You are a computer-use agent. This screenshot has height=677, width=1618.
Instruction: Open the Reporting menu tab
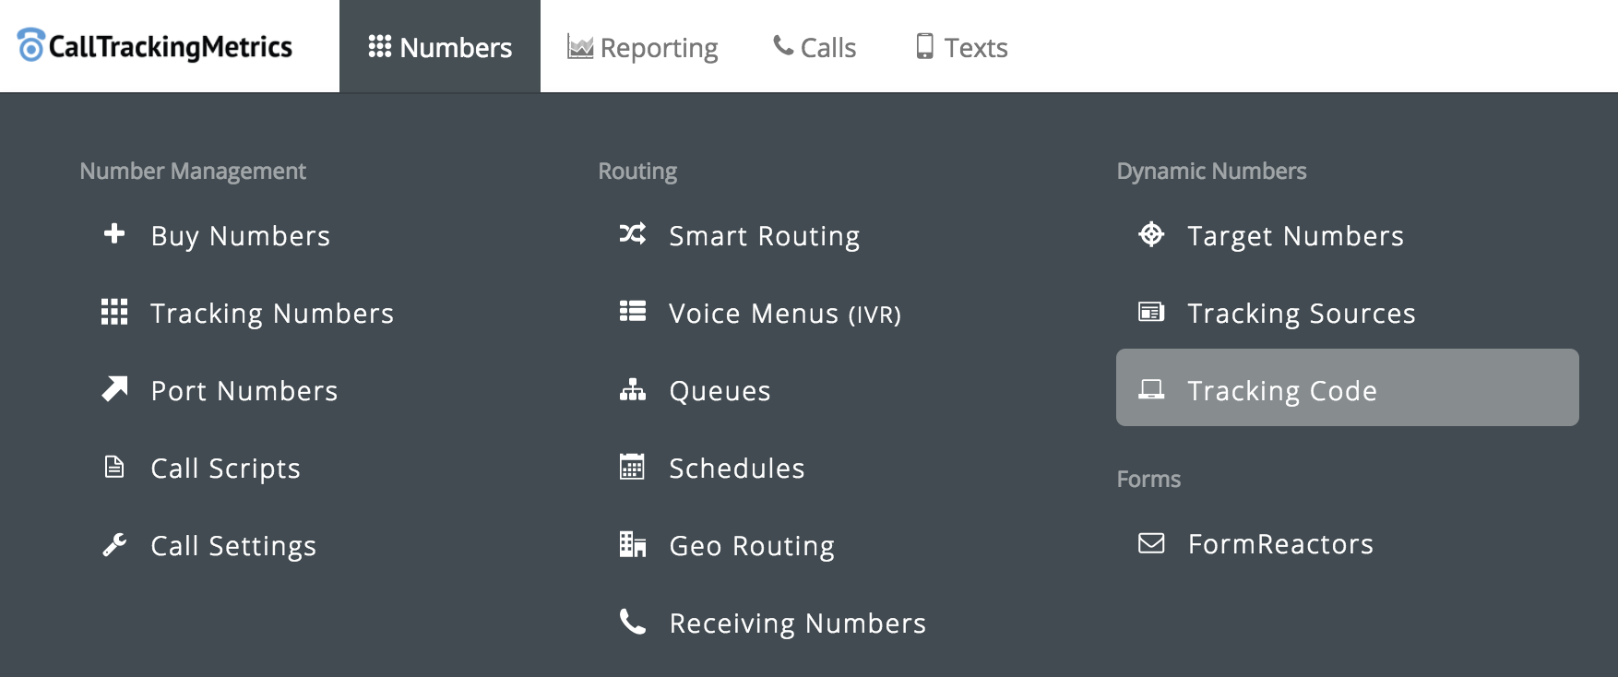642,47
